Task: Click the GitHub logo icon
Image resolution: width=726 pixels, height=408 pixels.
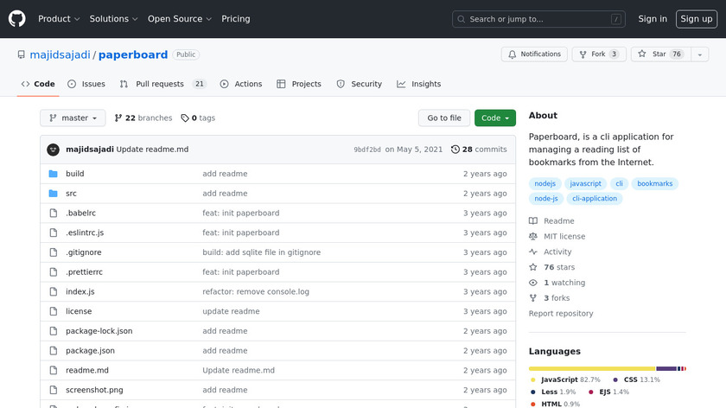Action: click(17, 18)
